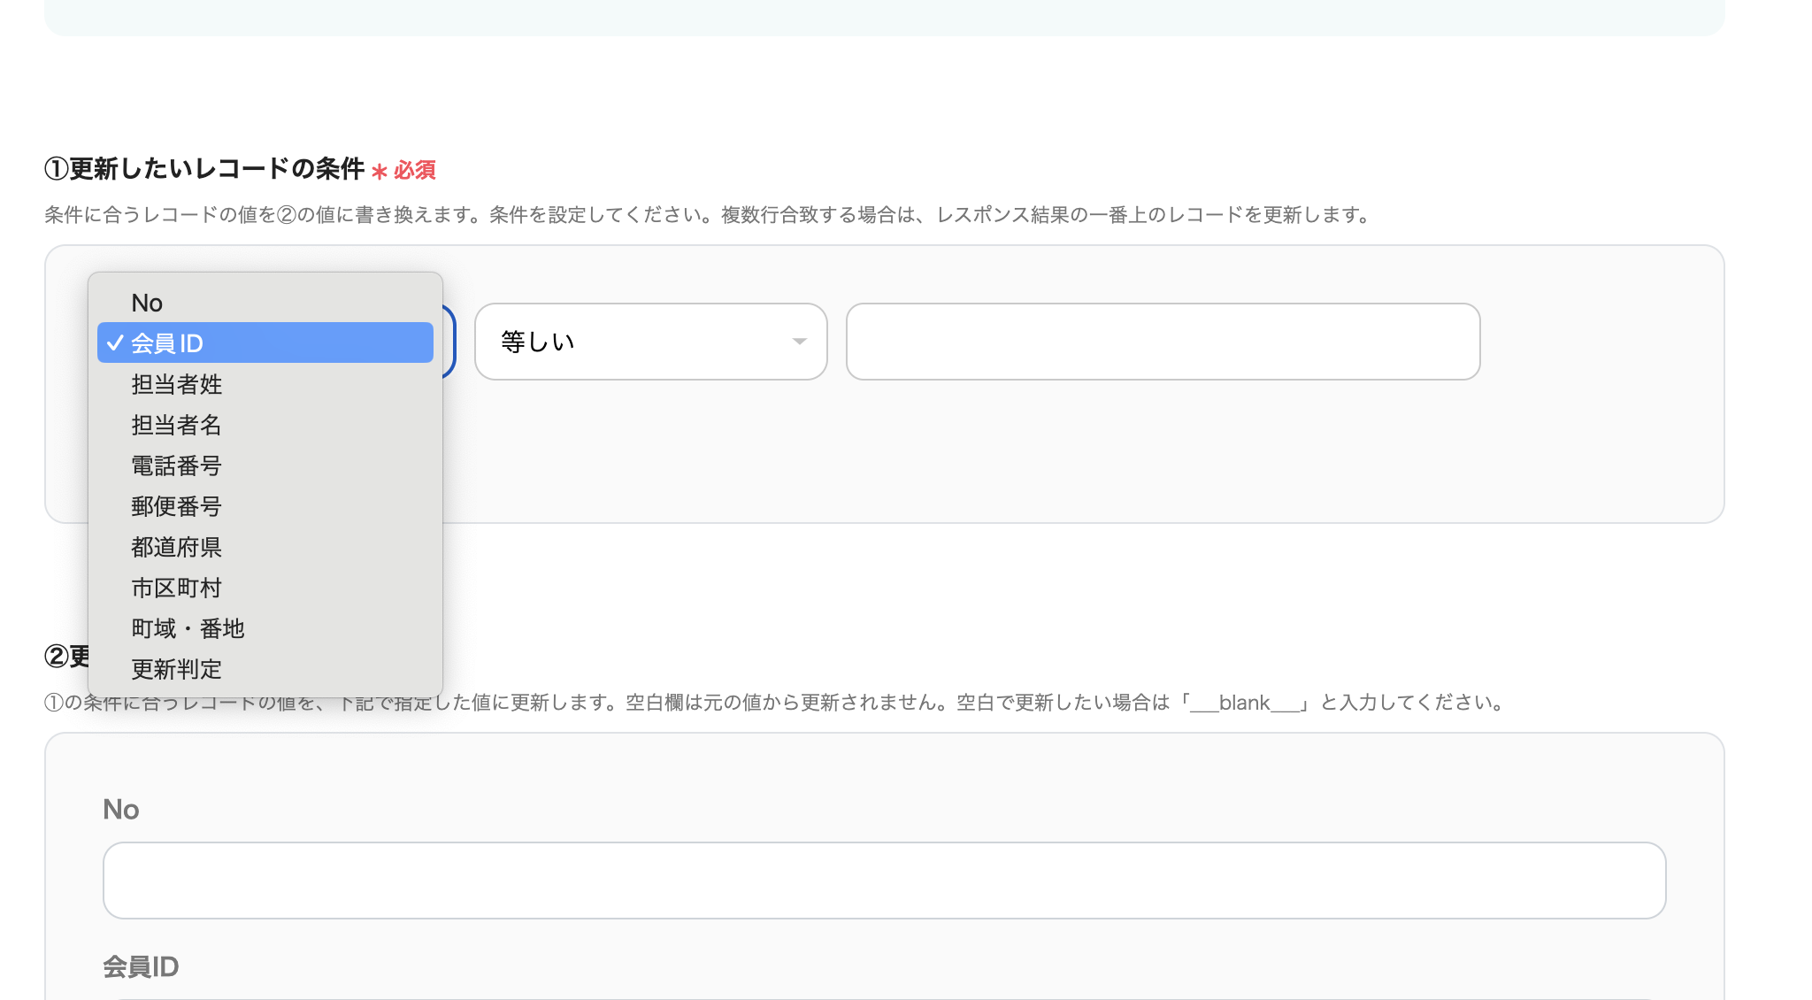This screenshot has width=1812, height=1000.
Task: Click the ①更新したいレコードの条件 heading
Action: click(204, 168)
